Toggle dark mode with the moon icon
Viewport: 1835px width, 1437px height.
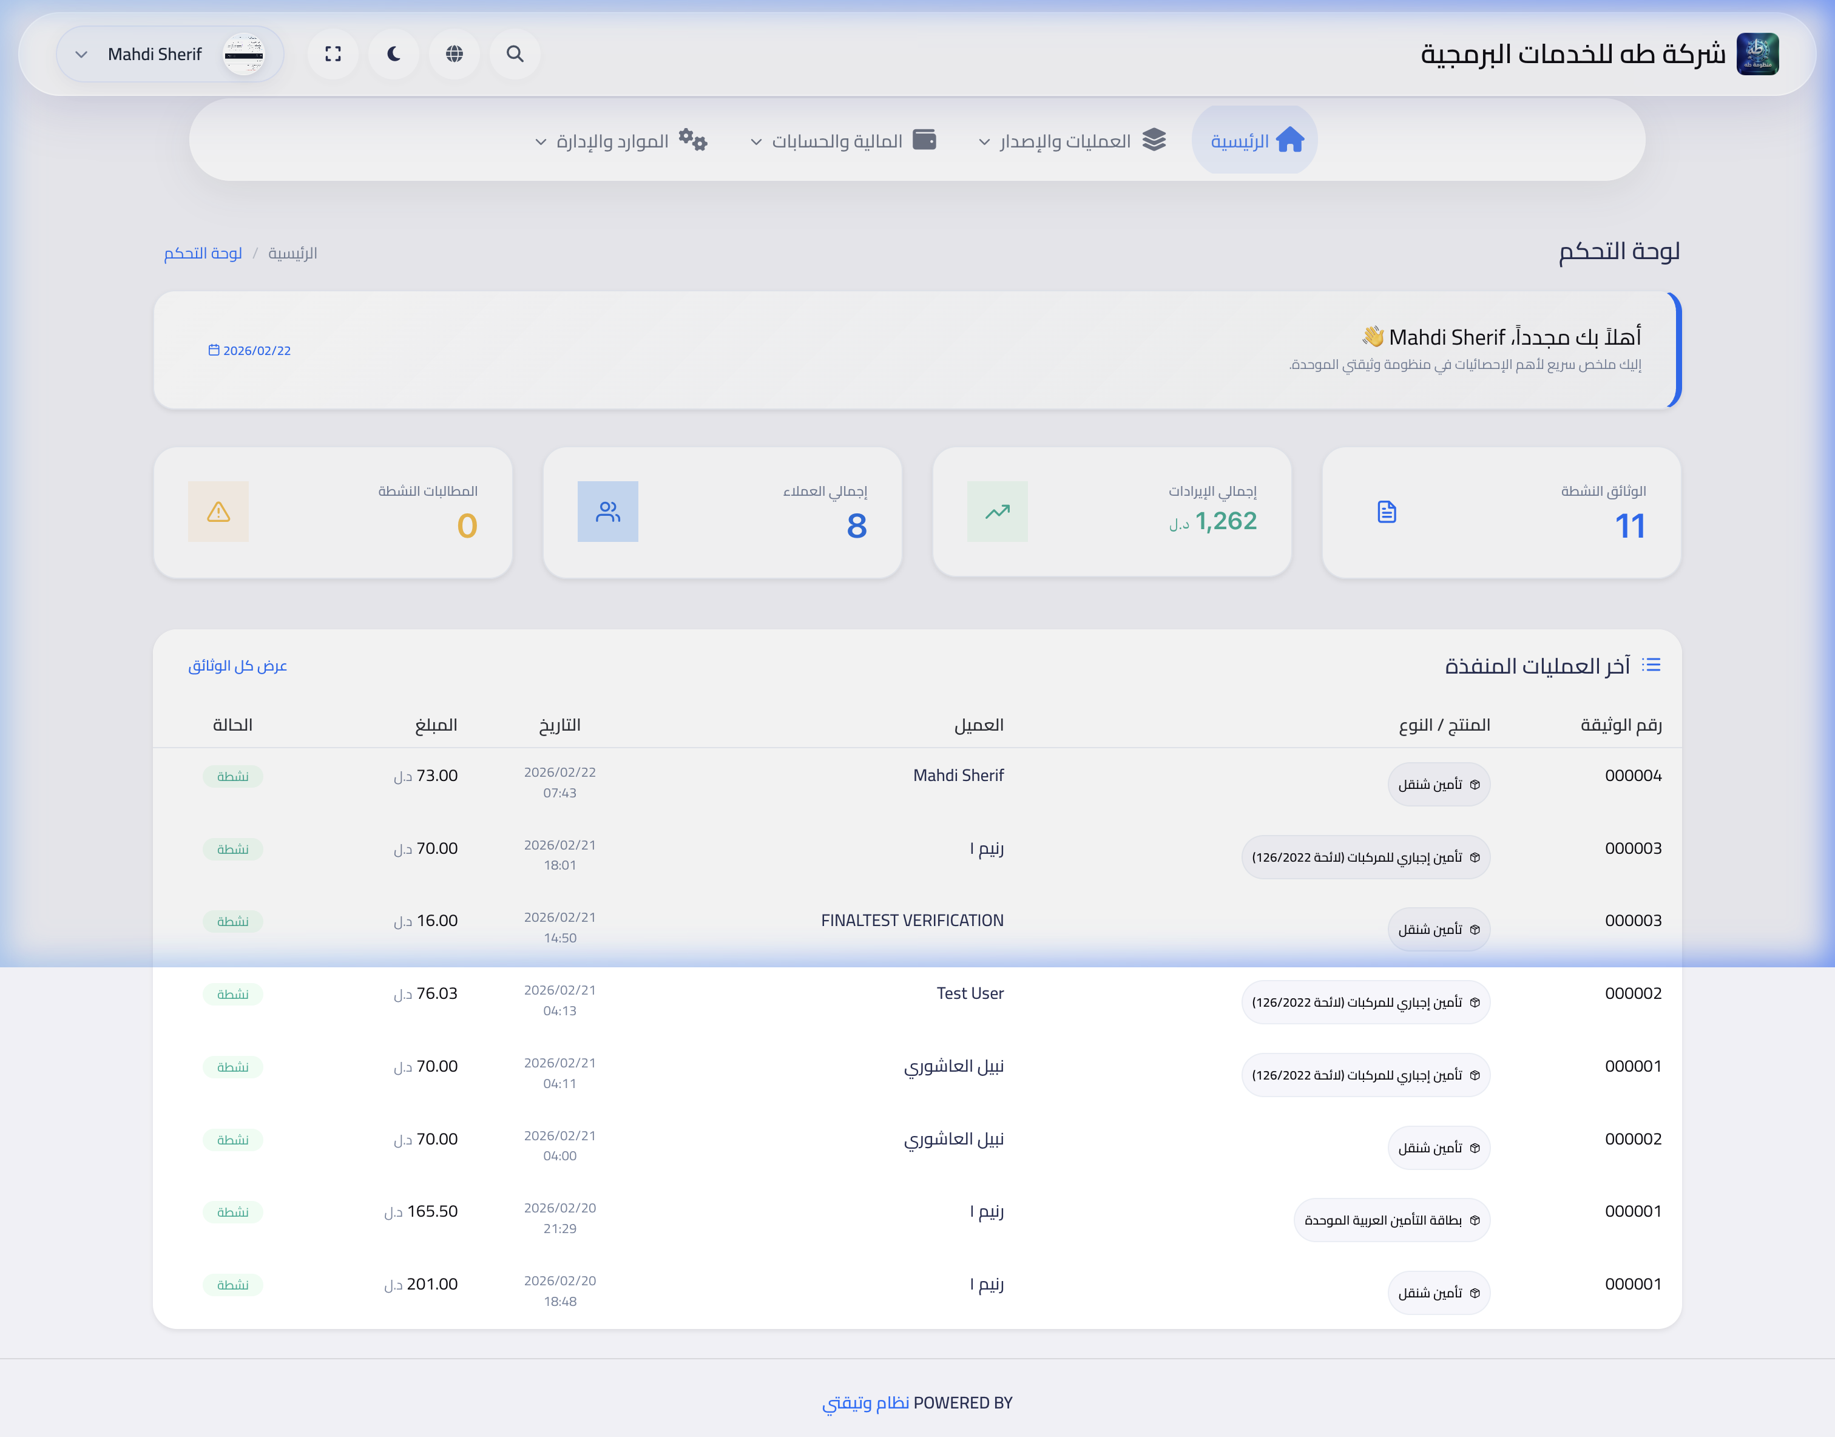point(394,54)
